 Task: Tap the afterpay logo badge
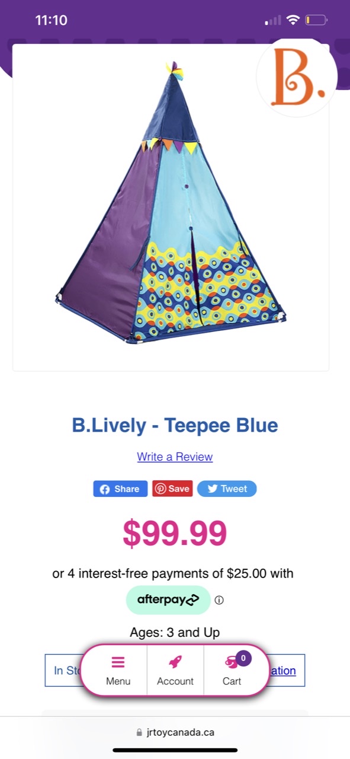(168, 599)
